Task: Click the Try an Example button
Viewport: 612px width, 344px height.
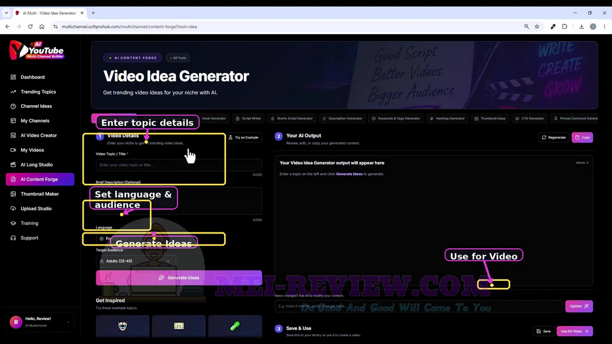Action: [244, 137]
